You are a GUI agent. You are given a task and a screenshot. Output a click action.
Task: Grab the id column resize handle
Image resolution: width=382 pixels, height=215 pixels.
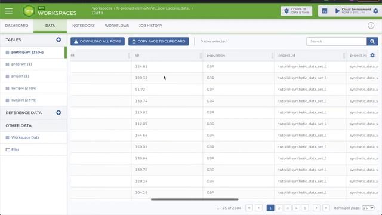[201, 56]
